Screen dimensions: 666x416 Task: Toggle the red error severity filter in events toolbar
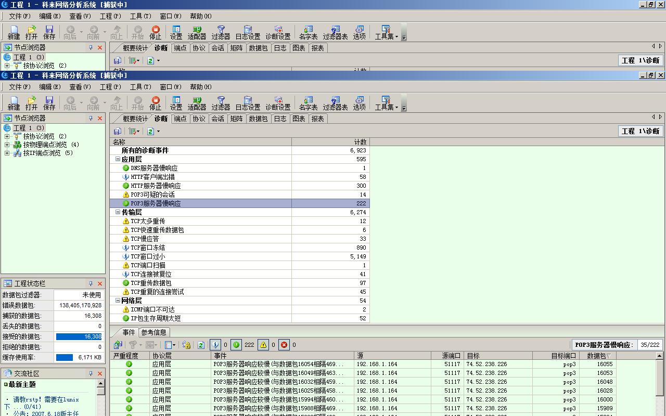(284, 345)
